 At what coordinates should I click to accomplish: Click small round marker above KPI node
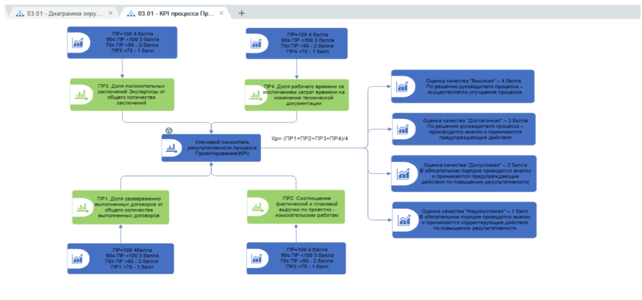pos(169,131)
